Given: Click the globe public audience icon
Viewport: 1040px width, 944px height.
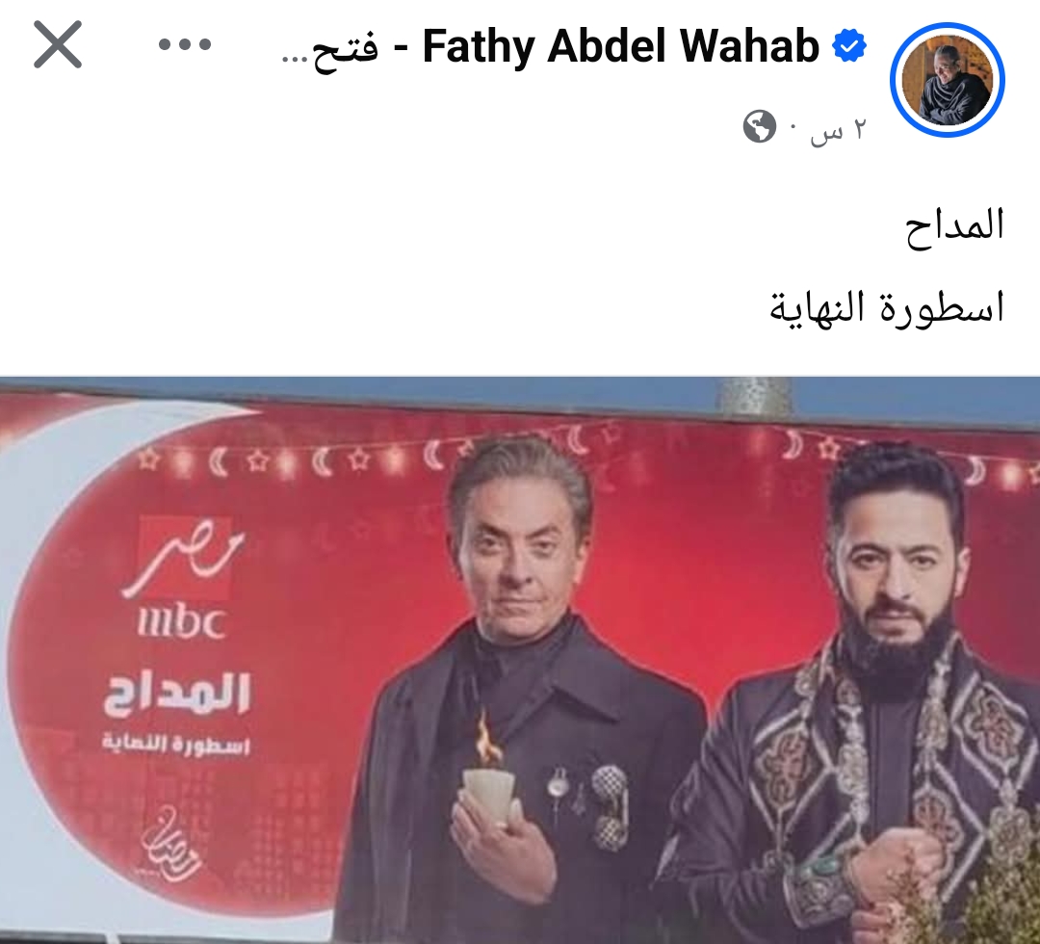Looking at the screenshot, I should tap(760, 126).
